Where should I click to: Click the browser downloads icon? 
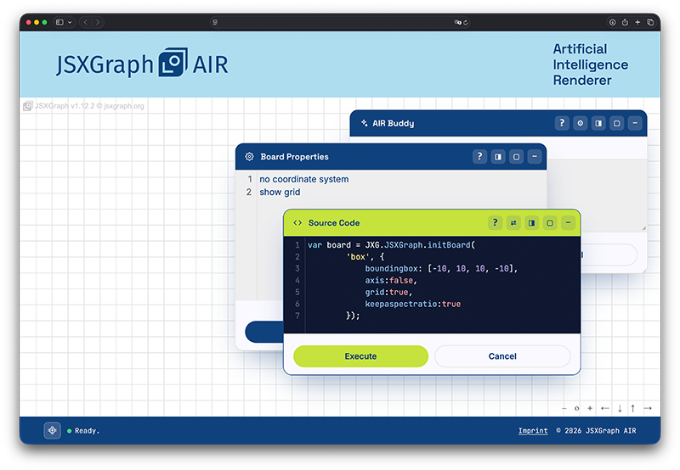612,22
